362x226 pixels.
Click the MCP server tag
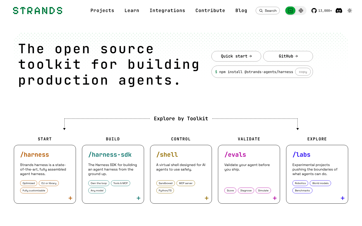coord(186,183)
